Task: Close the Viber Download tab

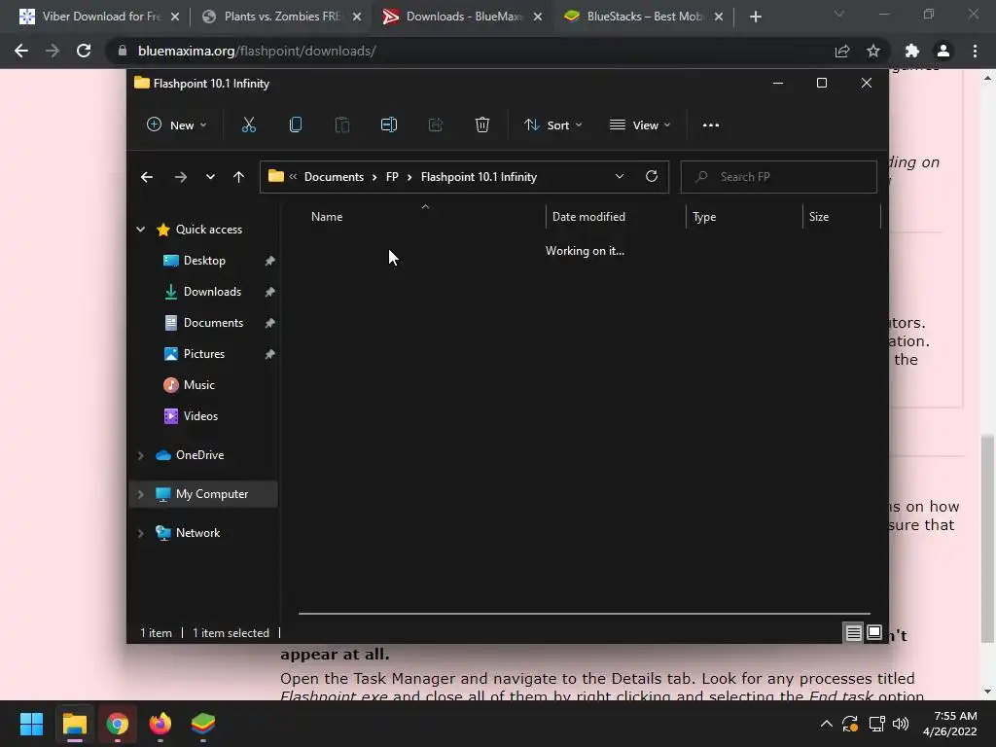Action: (175, 17)
